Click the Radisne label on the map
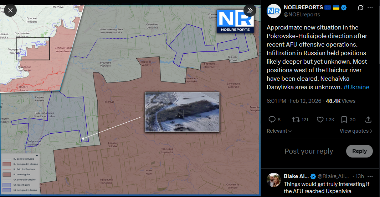The image size is (380, 197). (40, 98)
